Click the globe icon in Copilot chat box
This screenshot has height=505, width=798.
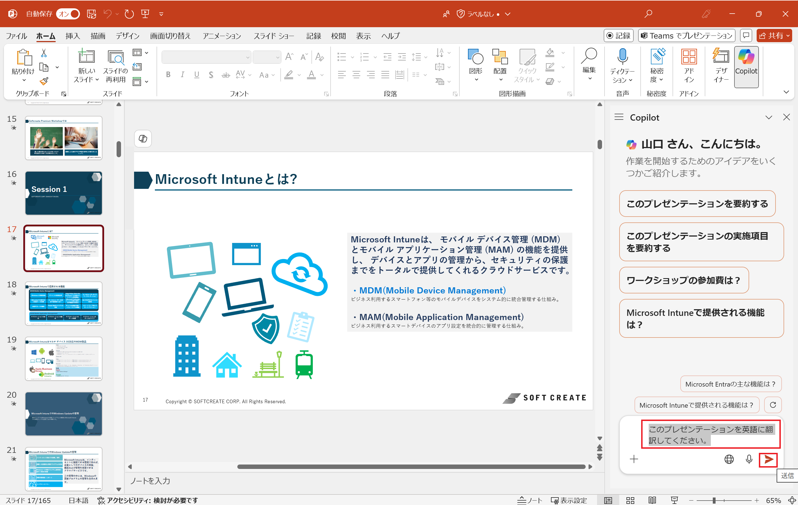729,459
